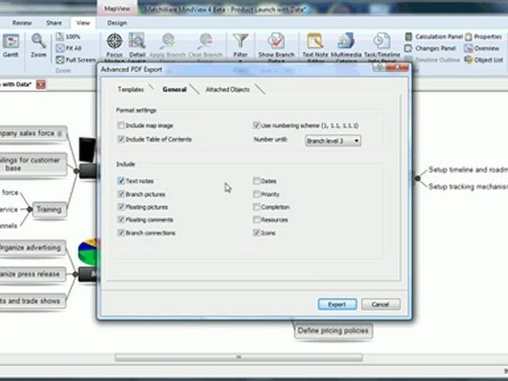Show the Changes Panel
The height and width of the screenshot is (381, 508).
click(x=431, y=48)
